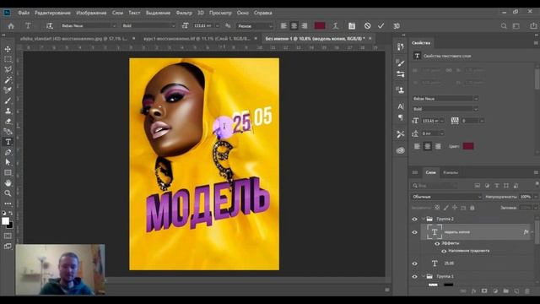The image size is (540, 304).
Task: Enable right text alignment in options bar
Action: (305, 26)
